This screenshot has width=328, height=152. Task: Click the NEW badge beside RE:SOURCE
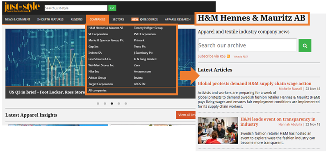coord(135,19)
